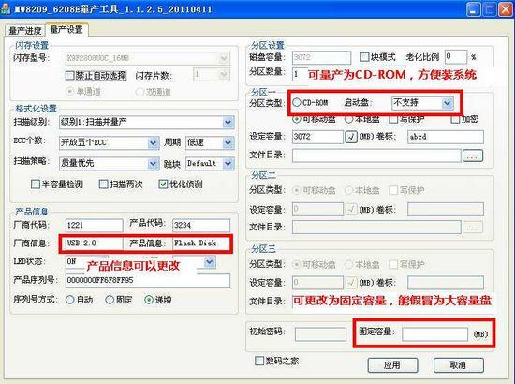515x384 pixels.
Task: Click the 固定容量 input field
Action: click(434, 334)
